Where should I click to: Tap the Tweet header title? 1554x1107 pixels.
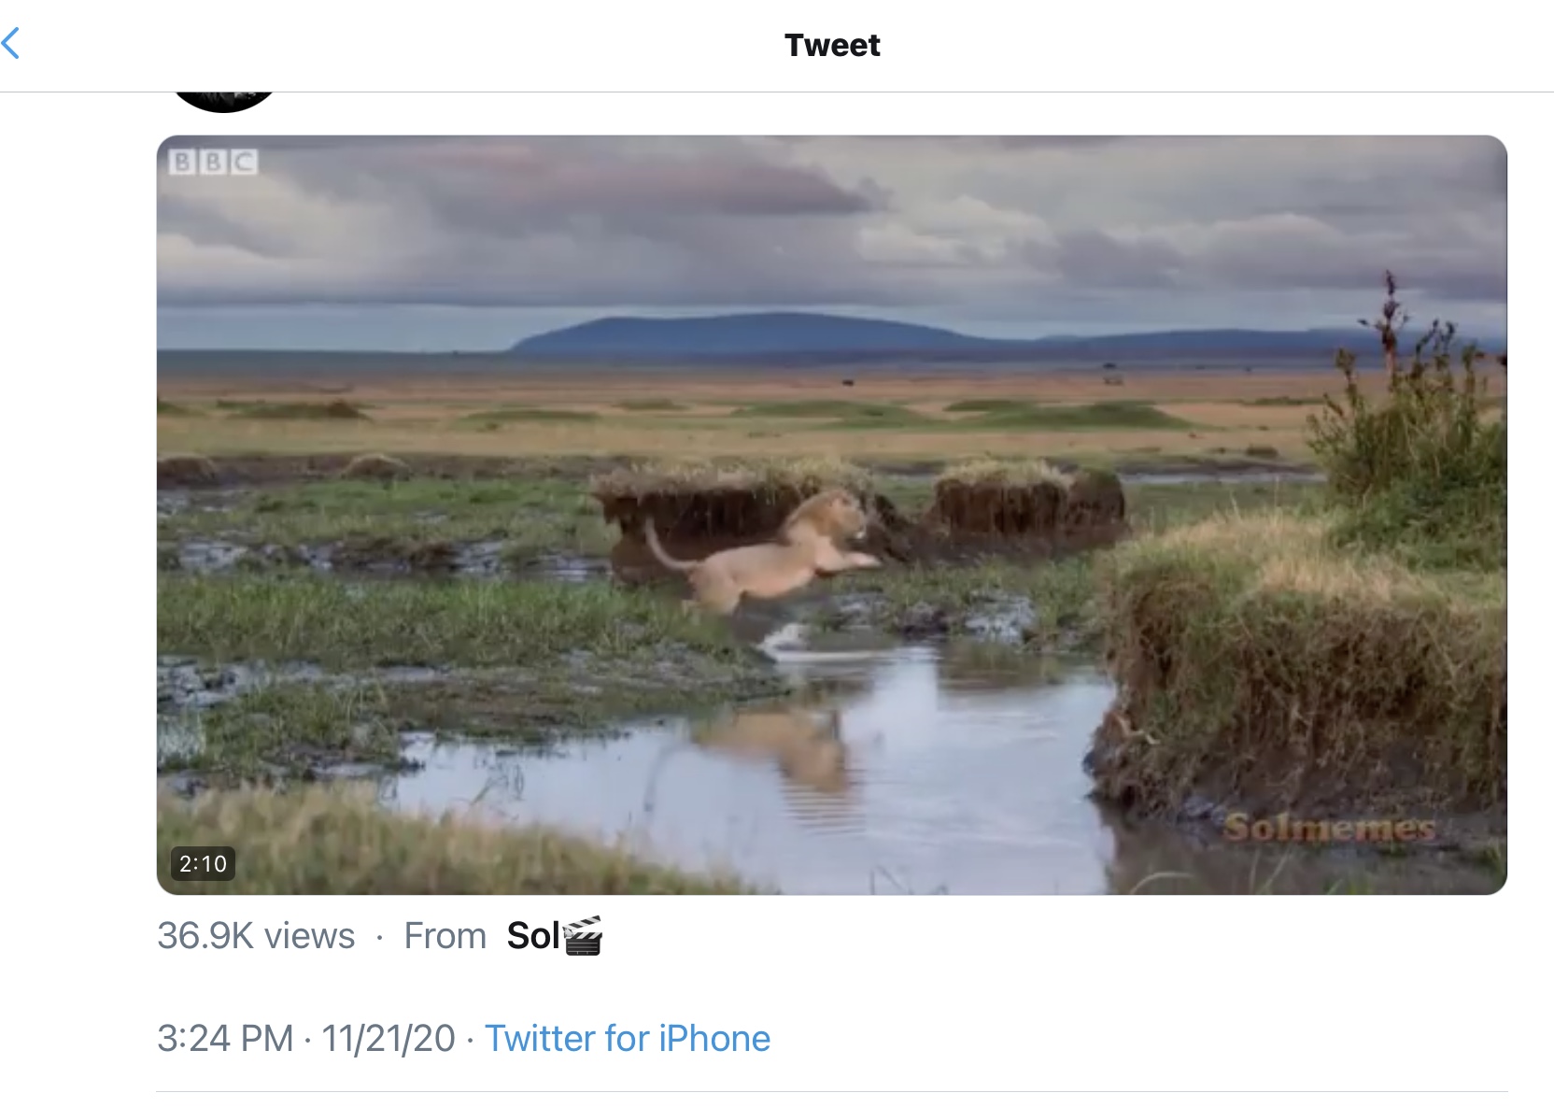click(832, 45)
